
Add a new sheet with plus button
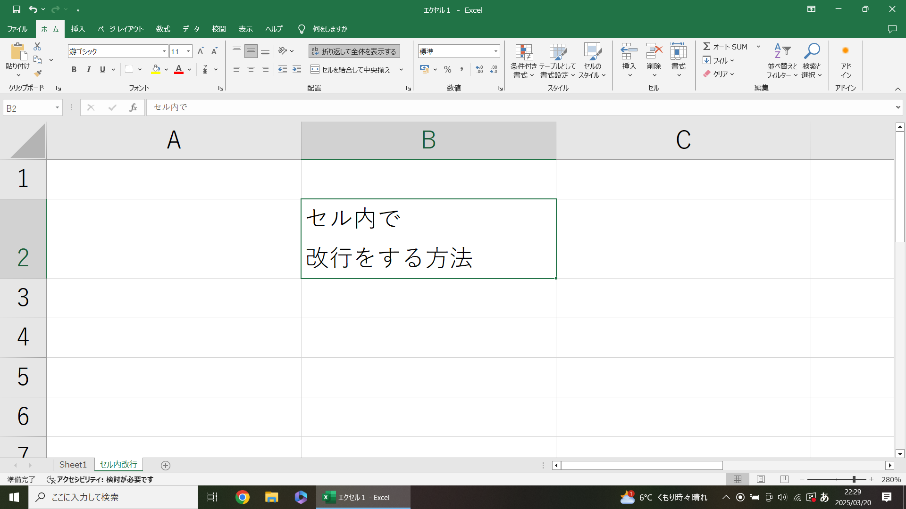pyautogui.click(x=165, y=465)
